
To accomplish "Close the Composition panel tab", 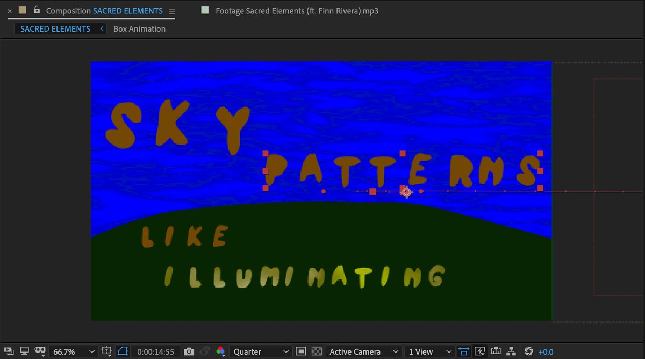I will (x=9, y=11).
